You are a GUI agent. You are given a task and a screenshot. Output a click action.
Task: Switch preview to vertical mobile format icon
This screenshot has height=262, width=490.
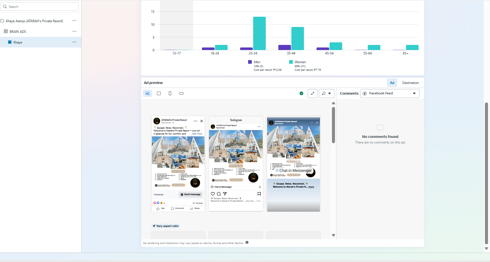170,94
